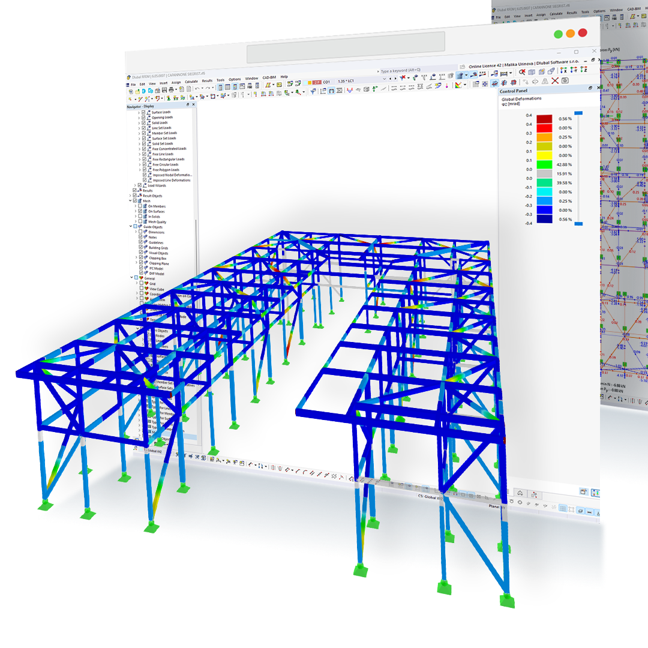648x648 pixels.
Task: Undock the Navigator panel
Action: click(188, 104)
